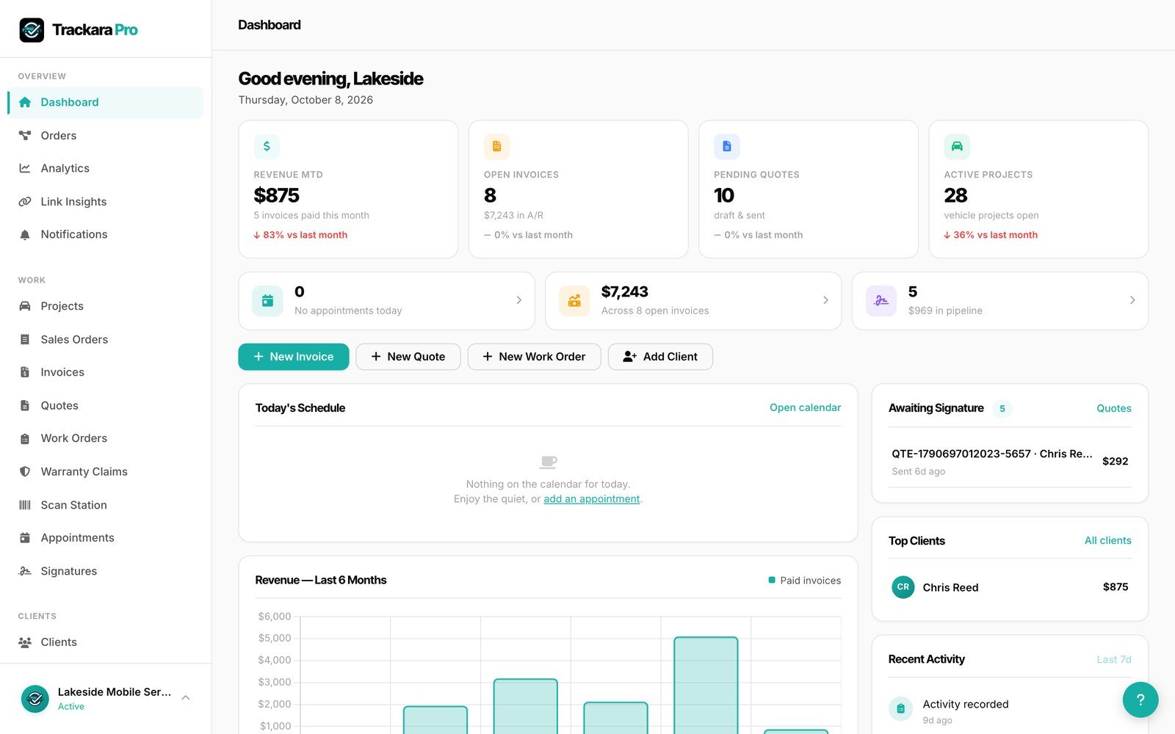Click the Clients people icon in sidebar

tap(25, 642)
